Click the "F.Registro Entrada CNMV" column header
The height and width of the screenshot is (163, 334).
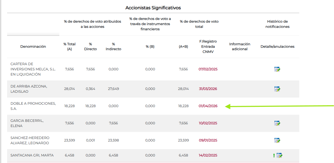point(208,47)
